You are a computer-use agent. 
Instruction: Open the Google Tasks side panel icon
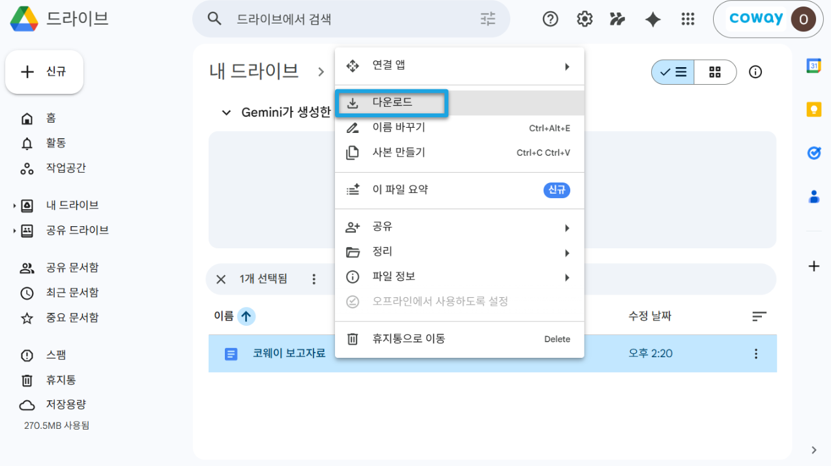pyautogui.click(x=813, y=153)
